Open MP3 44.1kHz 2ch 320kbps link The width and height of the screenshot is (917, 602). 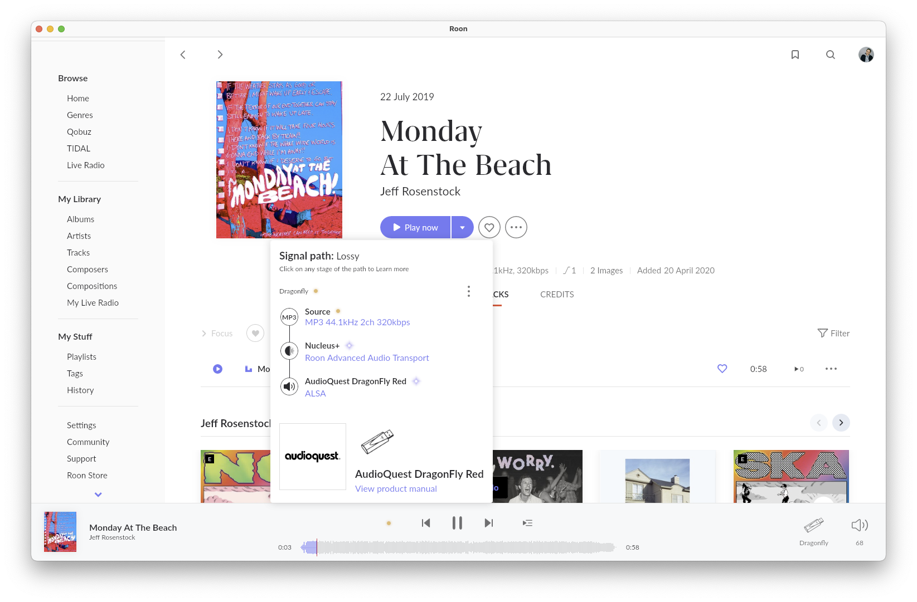coord(357,322)
